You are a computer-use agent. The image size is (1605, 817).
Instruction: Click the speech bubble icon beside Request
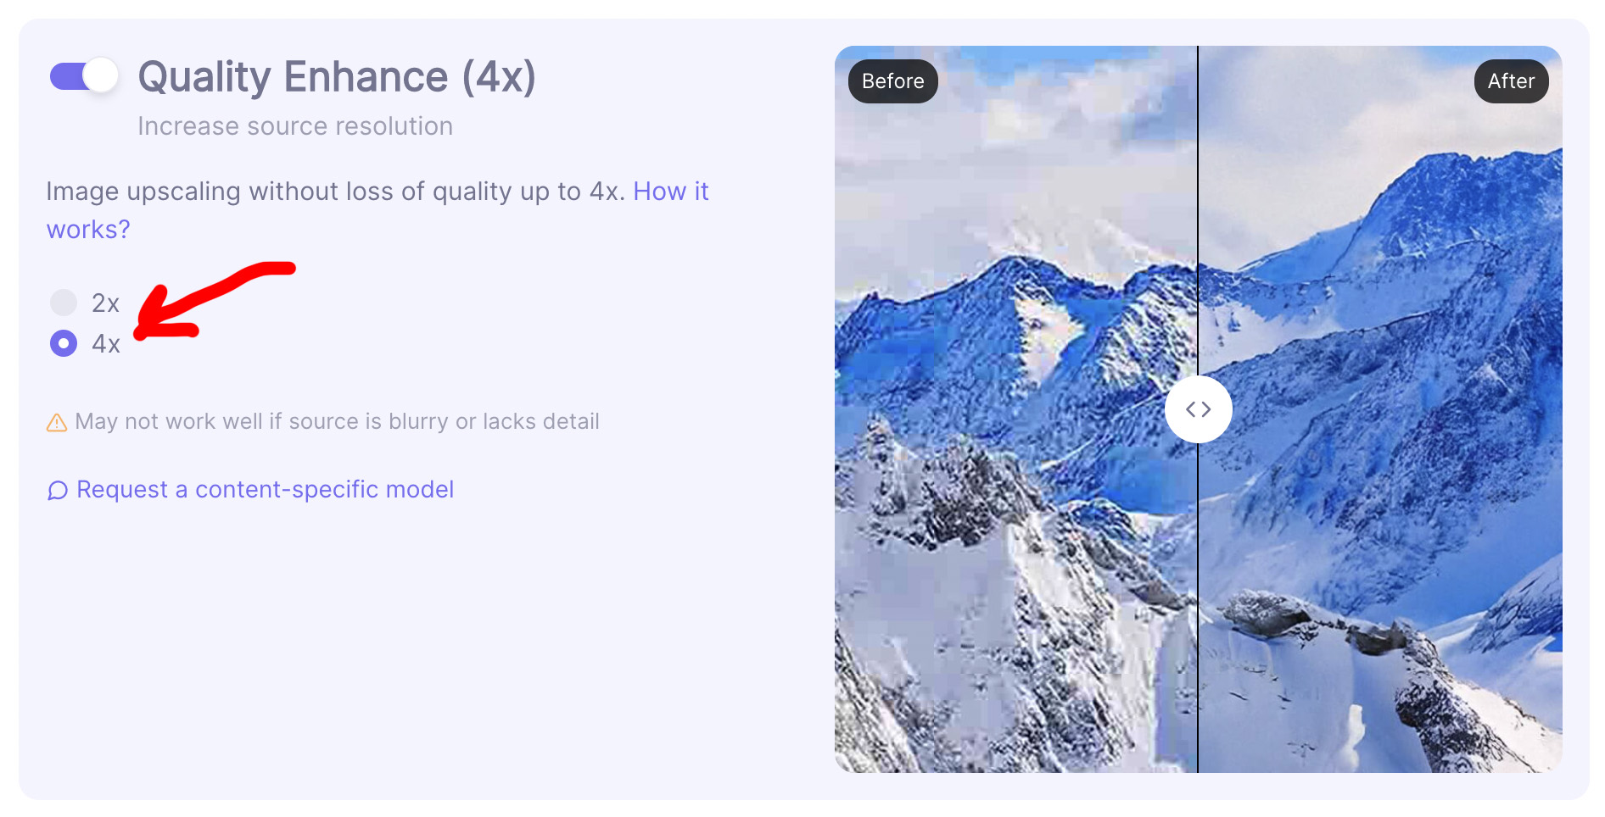pyautogui.click(x=57, y=491)
